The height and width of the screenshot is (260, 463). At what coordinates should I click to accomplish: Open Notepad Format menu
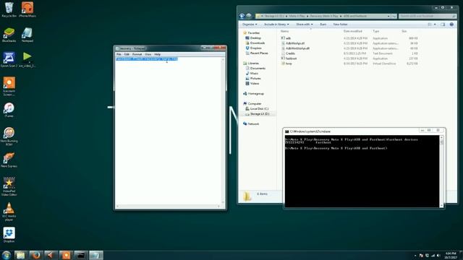click(137, 54)
